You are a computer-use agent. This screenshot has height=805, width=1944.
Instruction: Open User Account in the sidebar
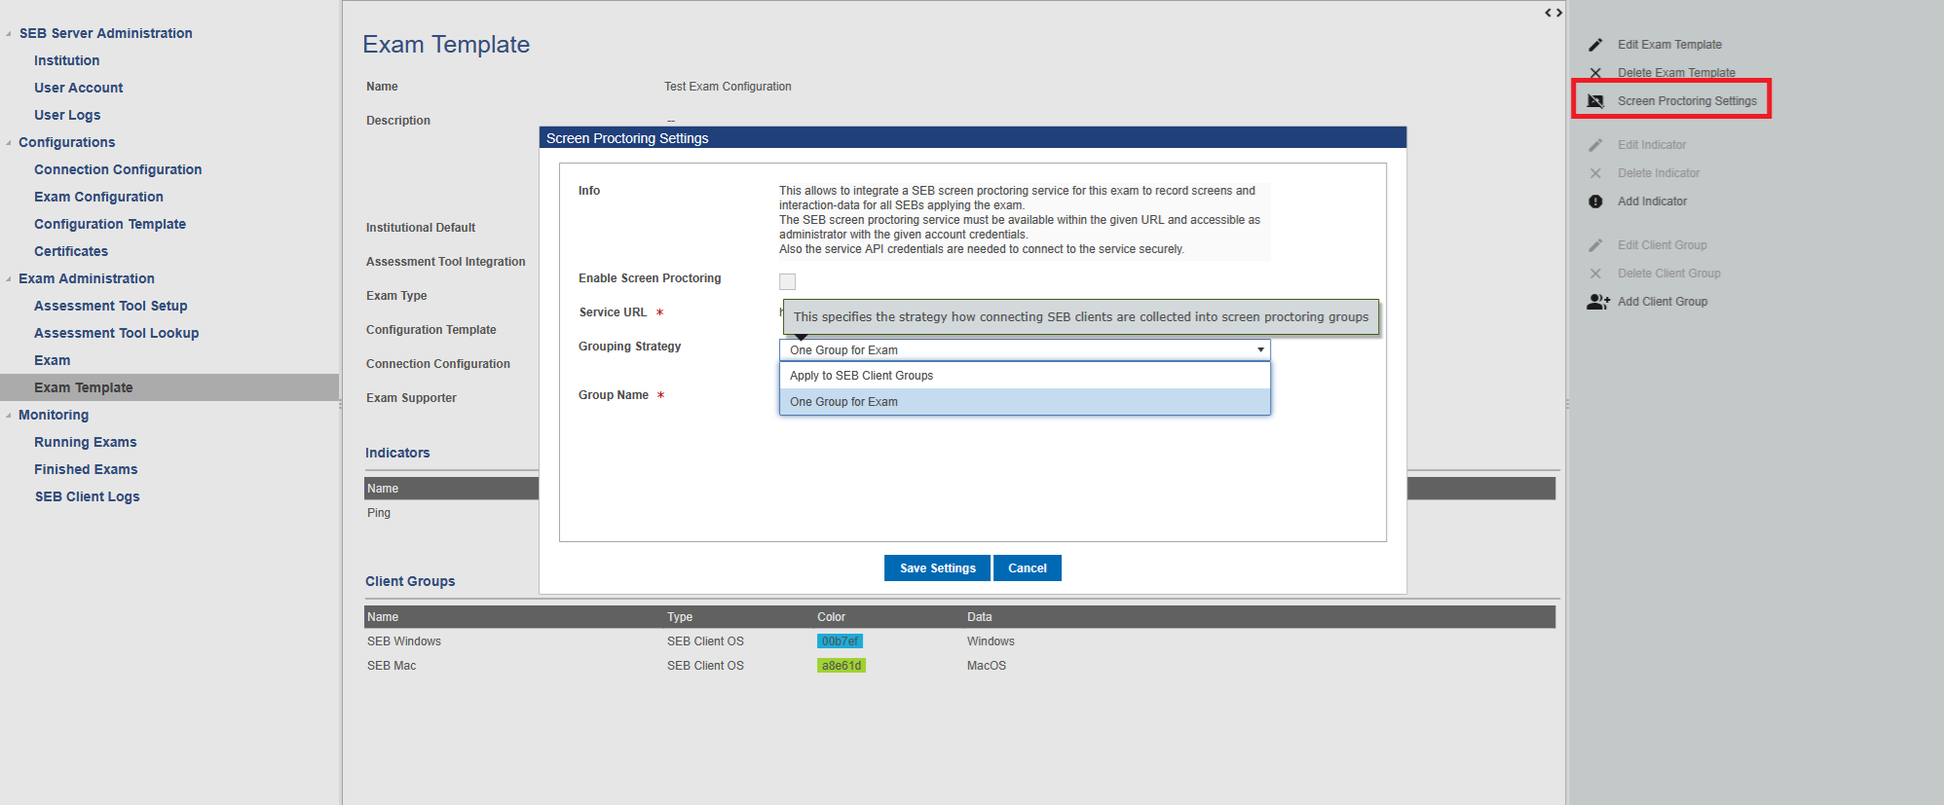click(x=78, y=88)
